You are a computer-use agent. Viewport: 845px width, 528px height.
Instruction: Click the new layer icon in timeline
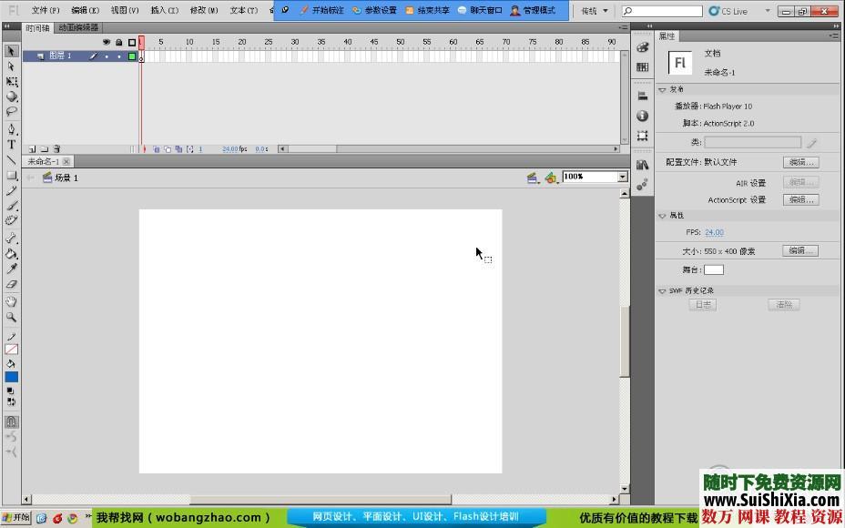pos(32,148)
